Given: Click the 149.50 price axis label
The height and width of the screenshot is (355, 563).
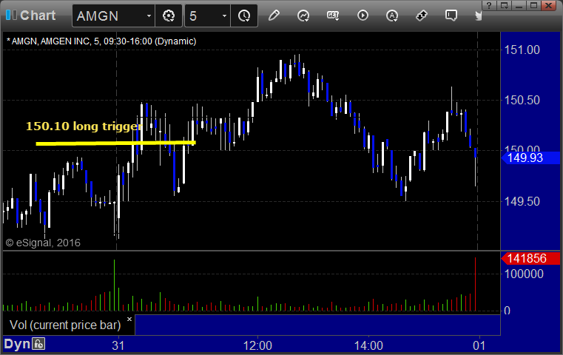Looking at the screenshot, I should pos(522,201).
